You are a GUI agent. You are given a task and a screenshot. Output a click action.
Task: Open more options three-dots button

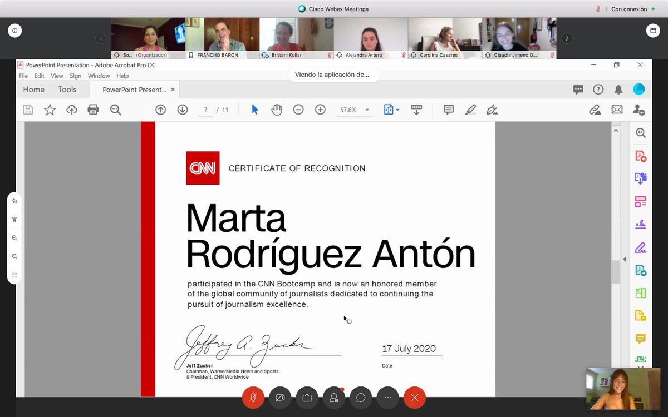pyautogui.click(x=387, y=398)
